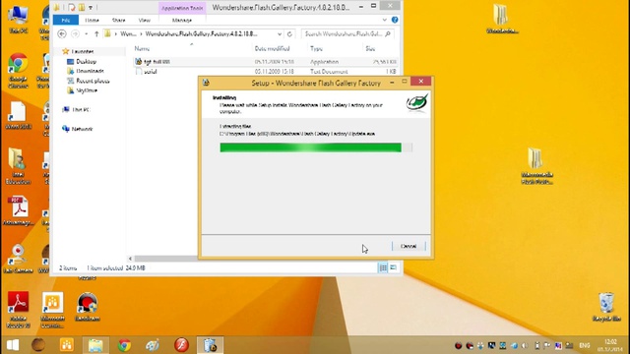The image size is (630, 354).
Task: Open the paint palette taskbar icon
Action: pyautogui.click(x=153, y=345)
